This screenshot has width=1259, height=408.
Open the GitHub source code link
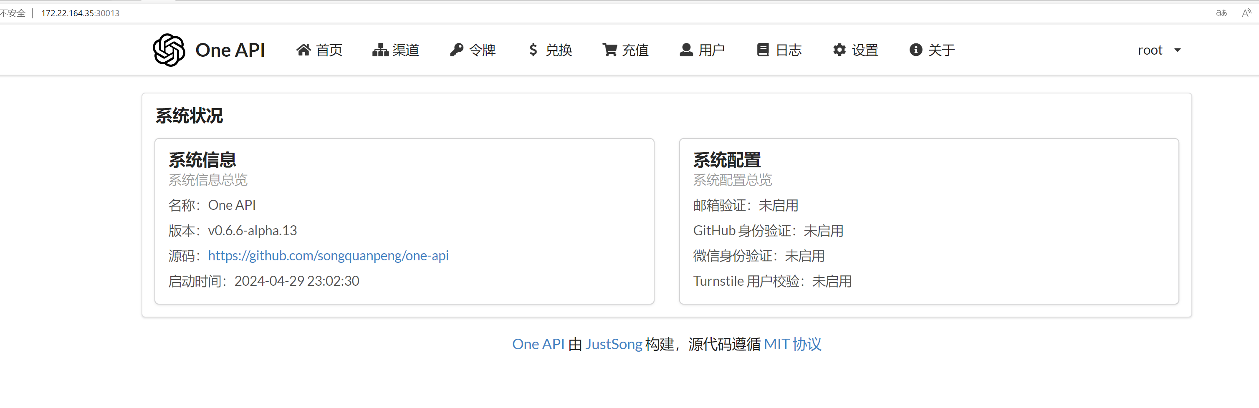click(x=328, y=256)
